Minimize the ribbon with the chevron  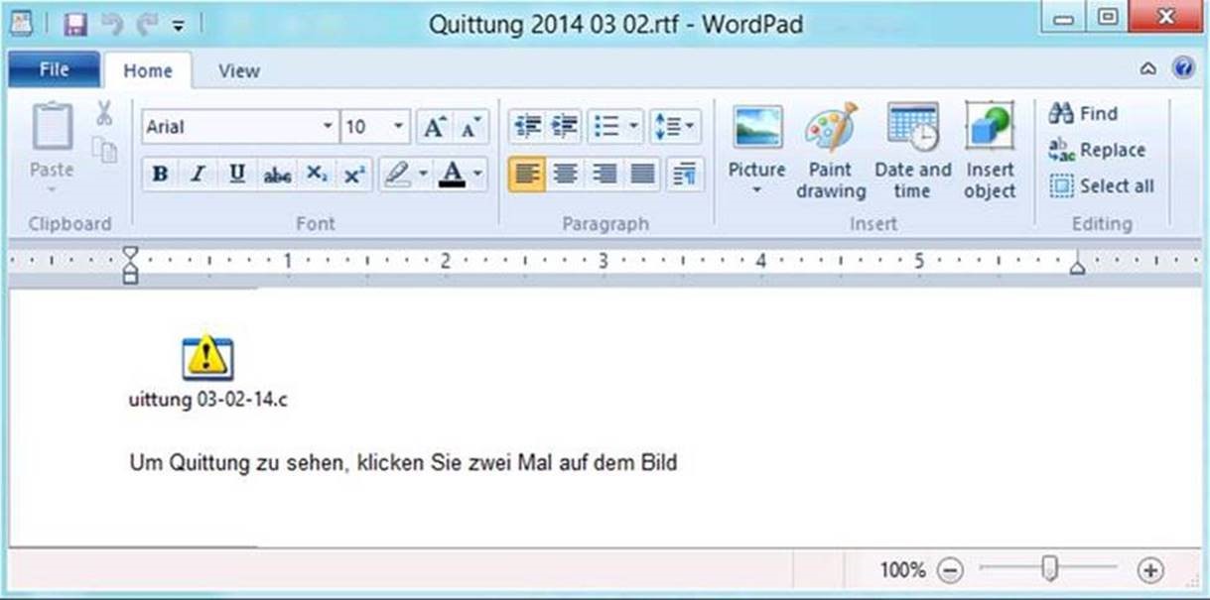[1148, 69]
